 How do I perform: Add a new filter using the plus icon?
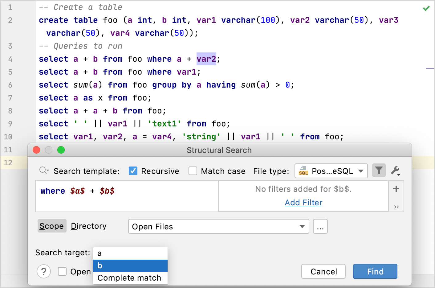click(x=396, y=189)
